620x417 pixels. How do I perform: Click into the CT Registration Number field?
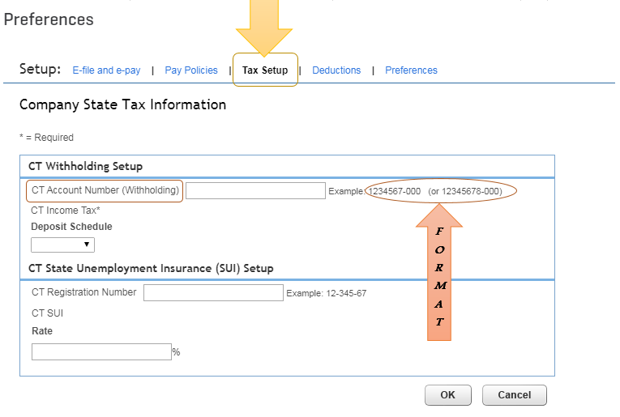coord(213,292)
